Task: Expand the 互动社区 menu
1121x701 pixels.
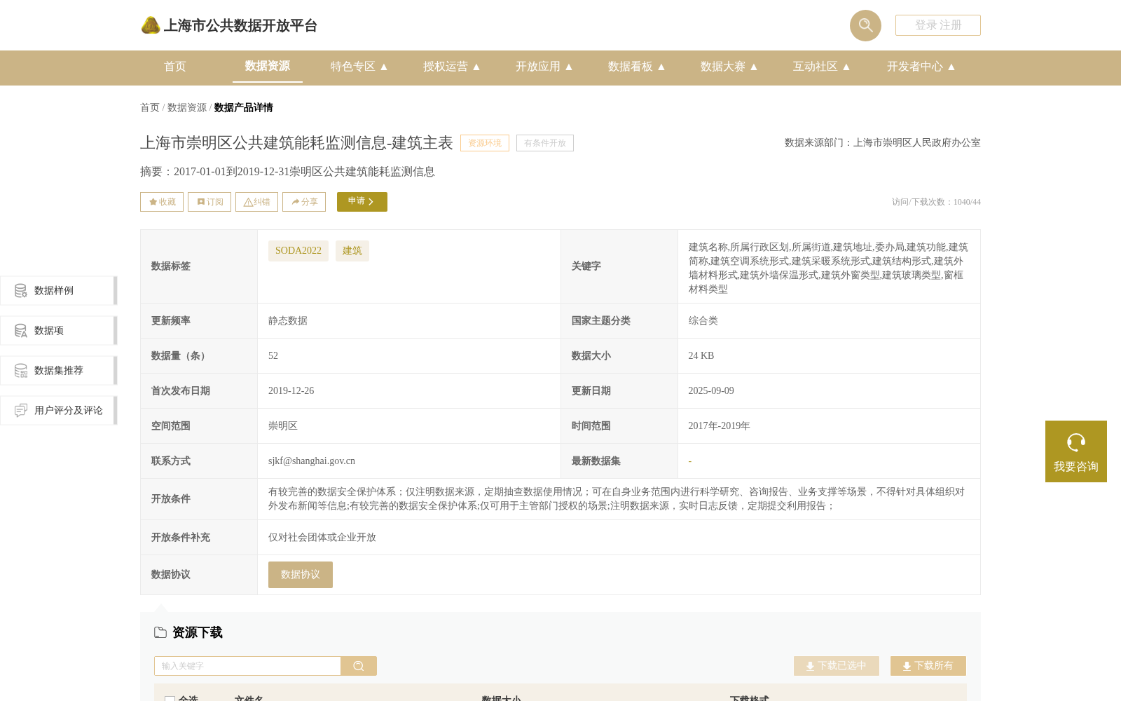Action: tap(821, 67)
